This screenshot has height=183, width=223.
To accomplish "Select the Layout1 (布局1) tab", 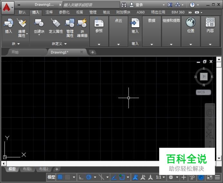I will click(26, 169).
